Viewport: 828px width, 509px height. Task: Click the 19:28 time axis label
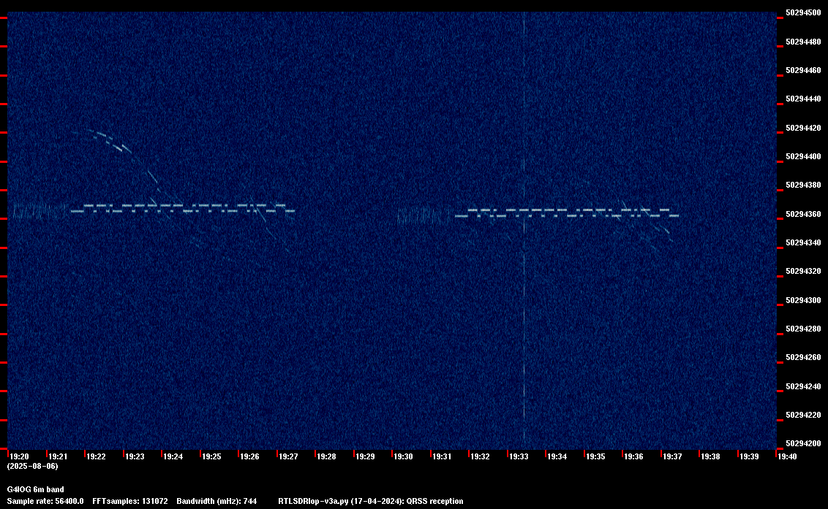tap(326, 456)
